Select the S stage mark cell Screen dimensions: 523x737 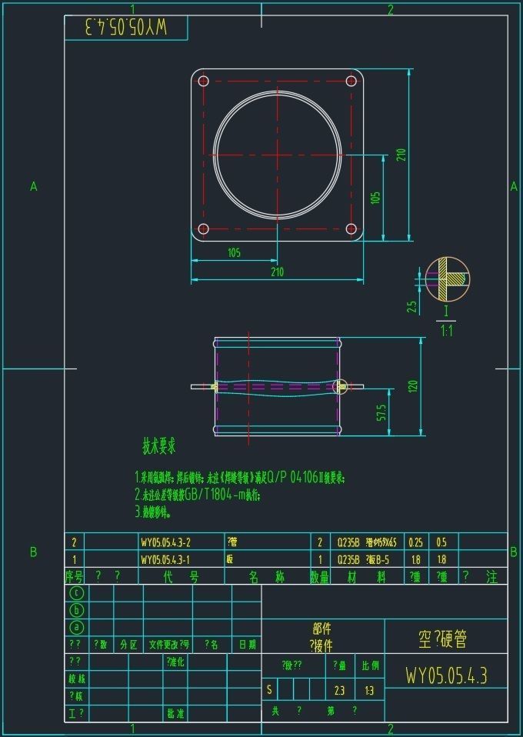click(x=269, y=689)
